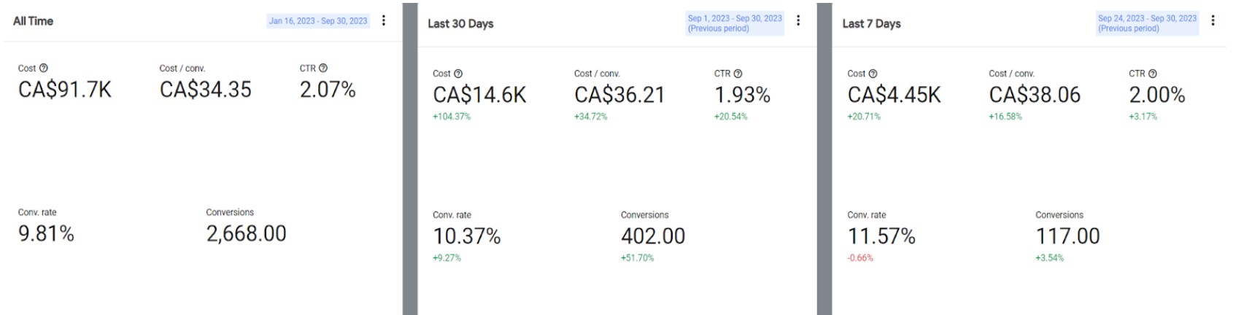Click the All Time card title
Viewport: 1233px width, 315px height.
pos(33,21)
